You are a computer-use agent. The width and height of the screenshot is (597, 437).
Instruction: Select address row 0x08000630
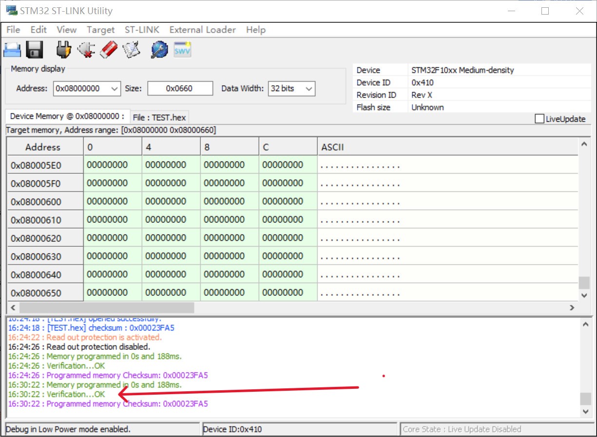(x=45, y=256)
